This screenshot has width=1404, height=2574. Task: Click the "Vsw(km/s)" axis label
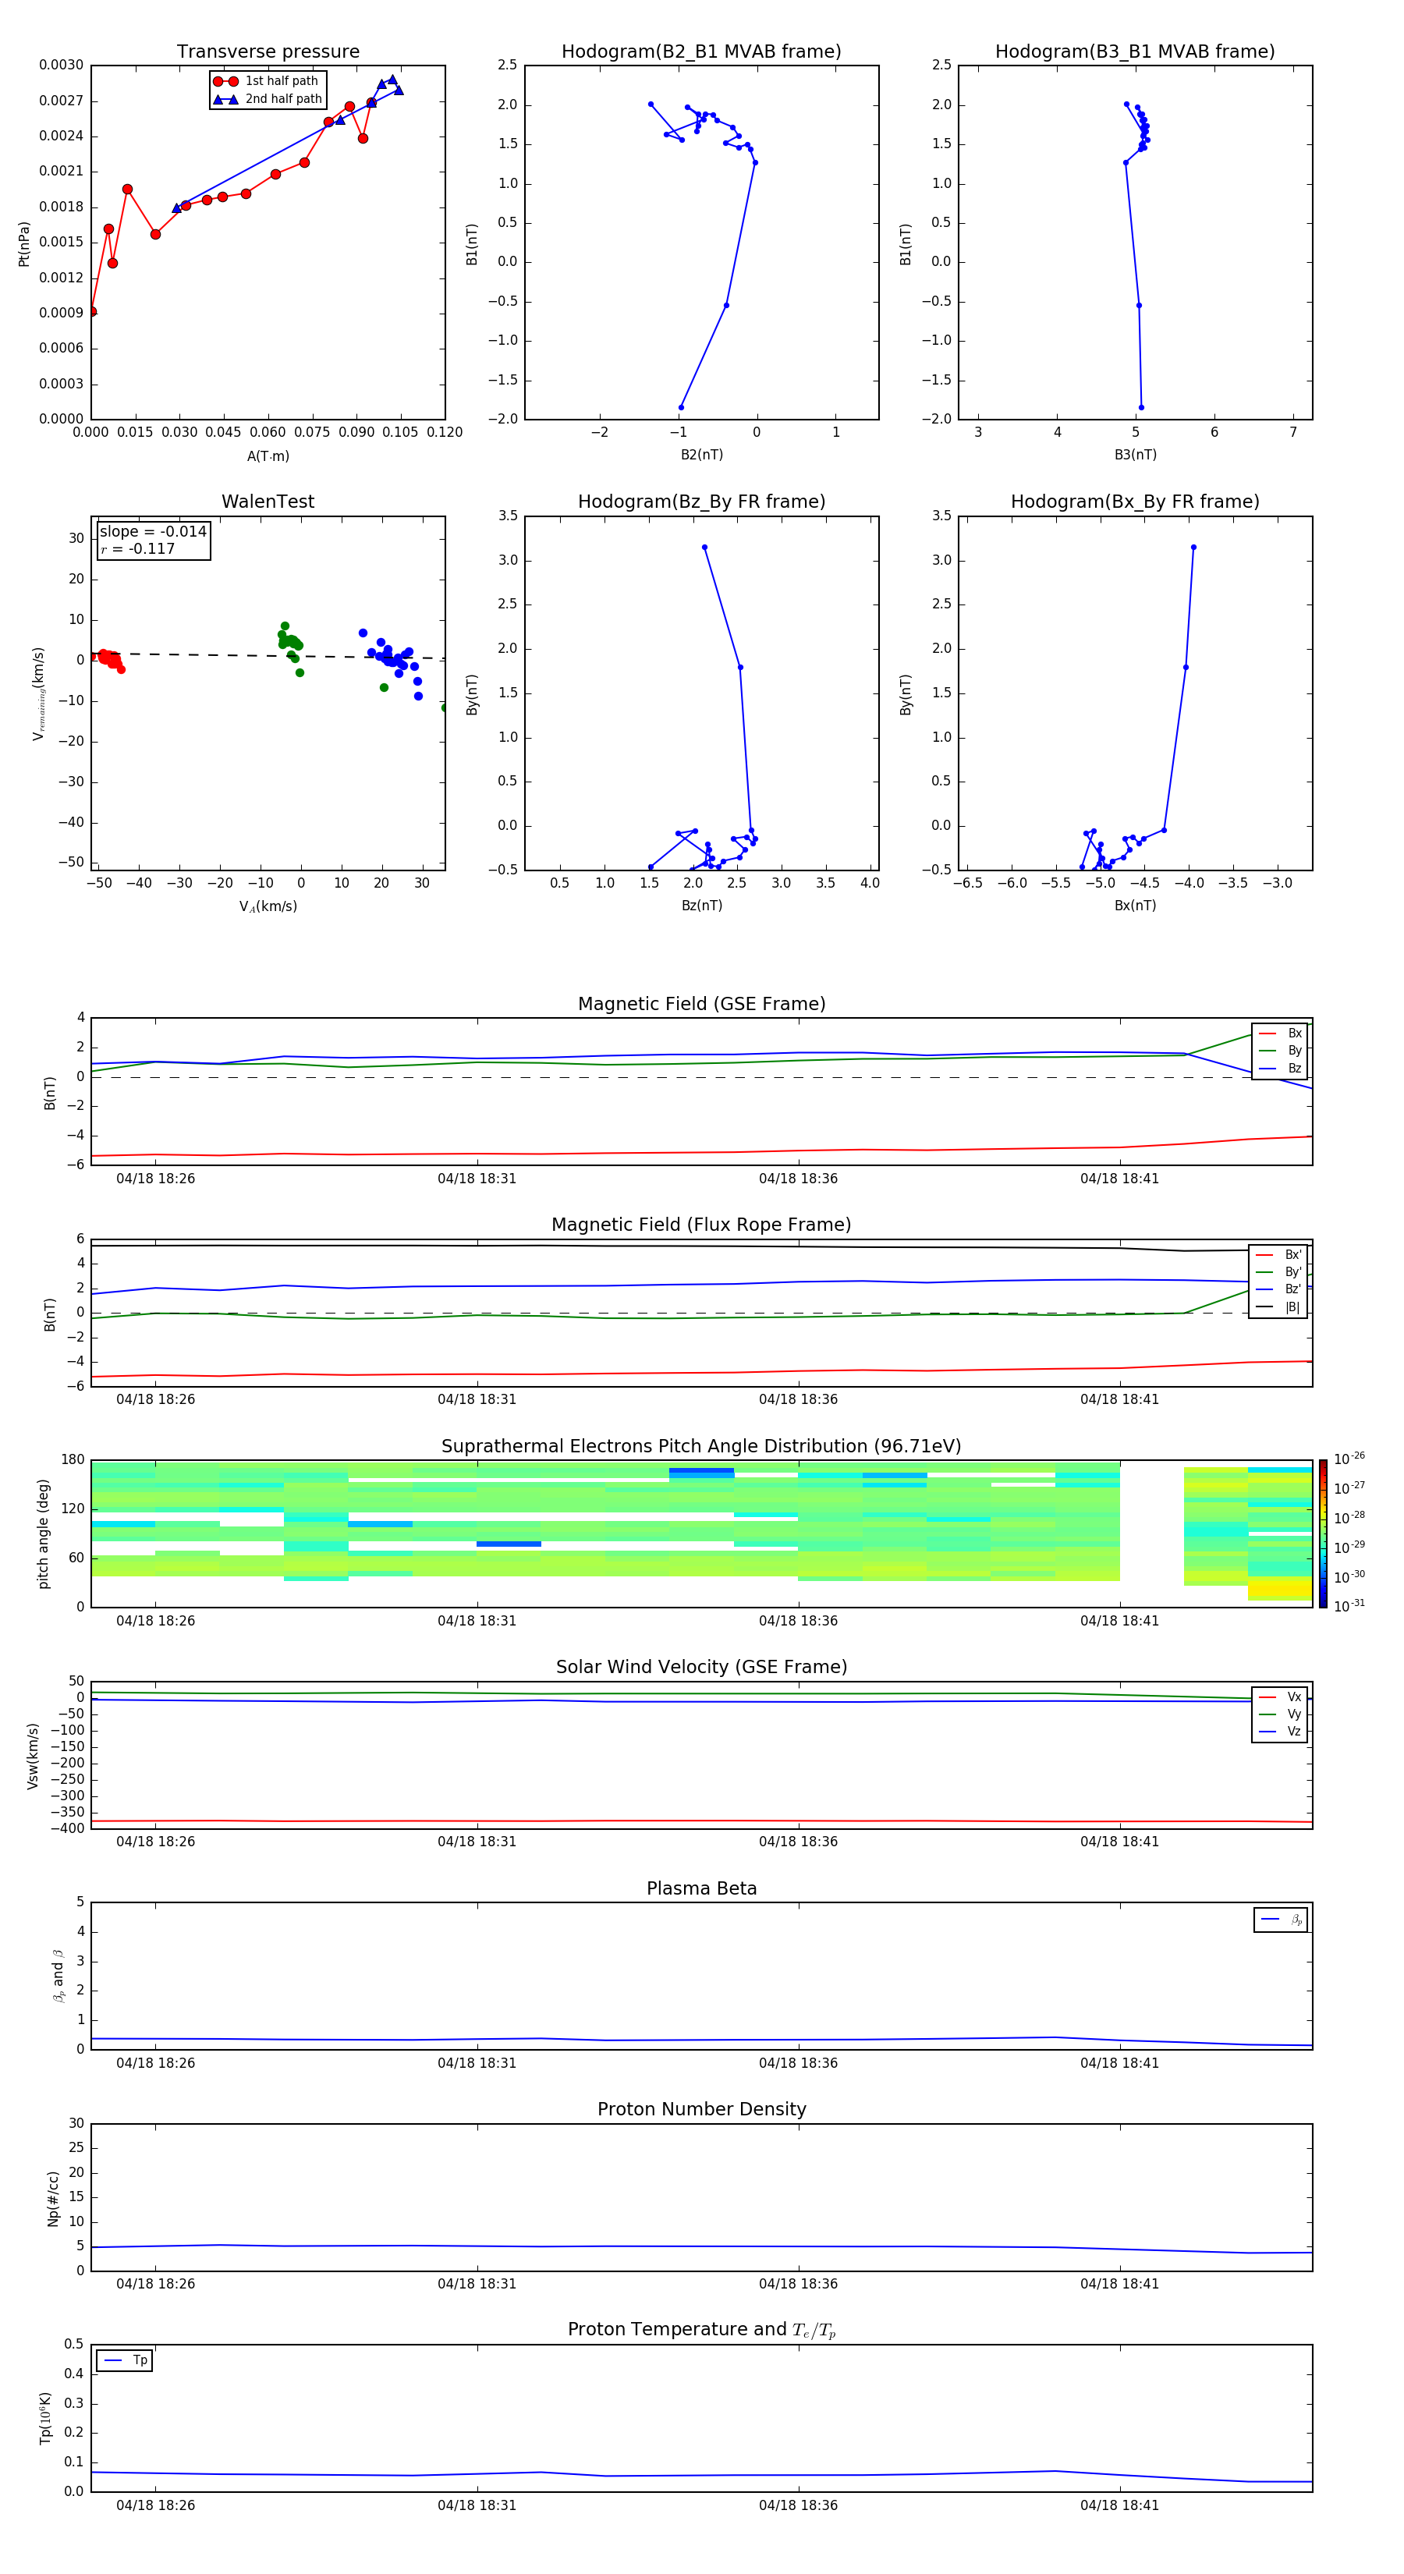32,1756
